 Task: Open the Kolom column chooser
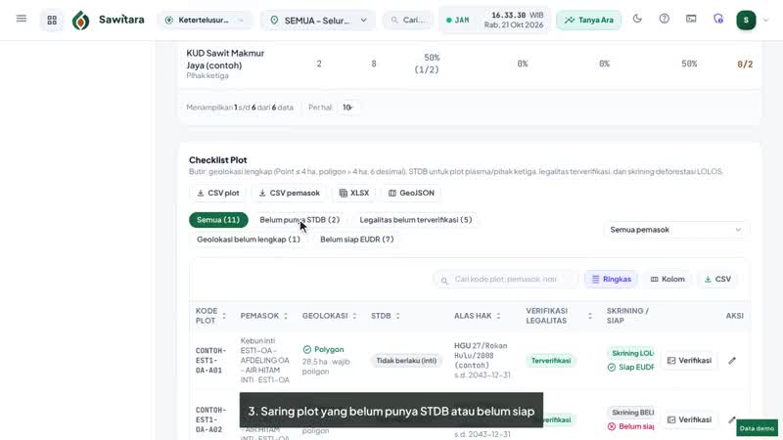[x=668, y=280]
